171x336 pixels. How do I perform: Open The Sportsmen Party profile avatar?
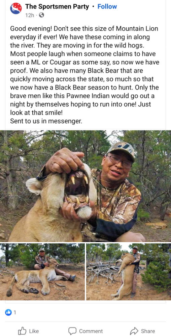point(16,8)
